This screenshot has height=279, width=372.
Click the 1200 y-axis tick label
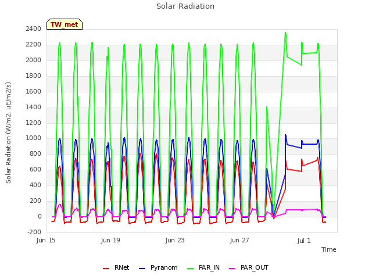click(34, 123)
